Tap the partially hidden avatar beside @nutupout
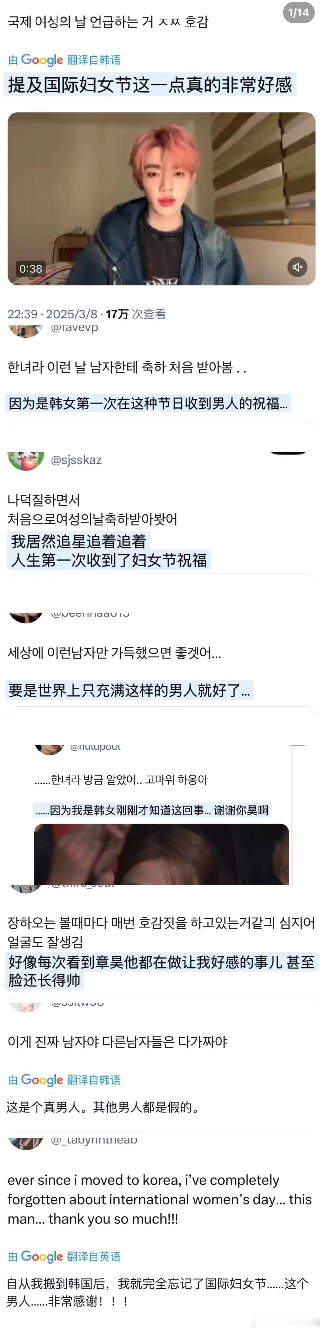This screenshot has width=323, height=1330. tap(49, 750)
